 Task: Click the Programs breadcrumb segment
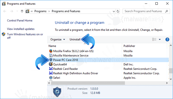click(x=40, y=11)
